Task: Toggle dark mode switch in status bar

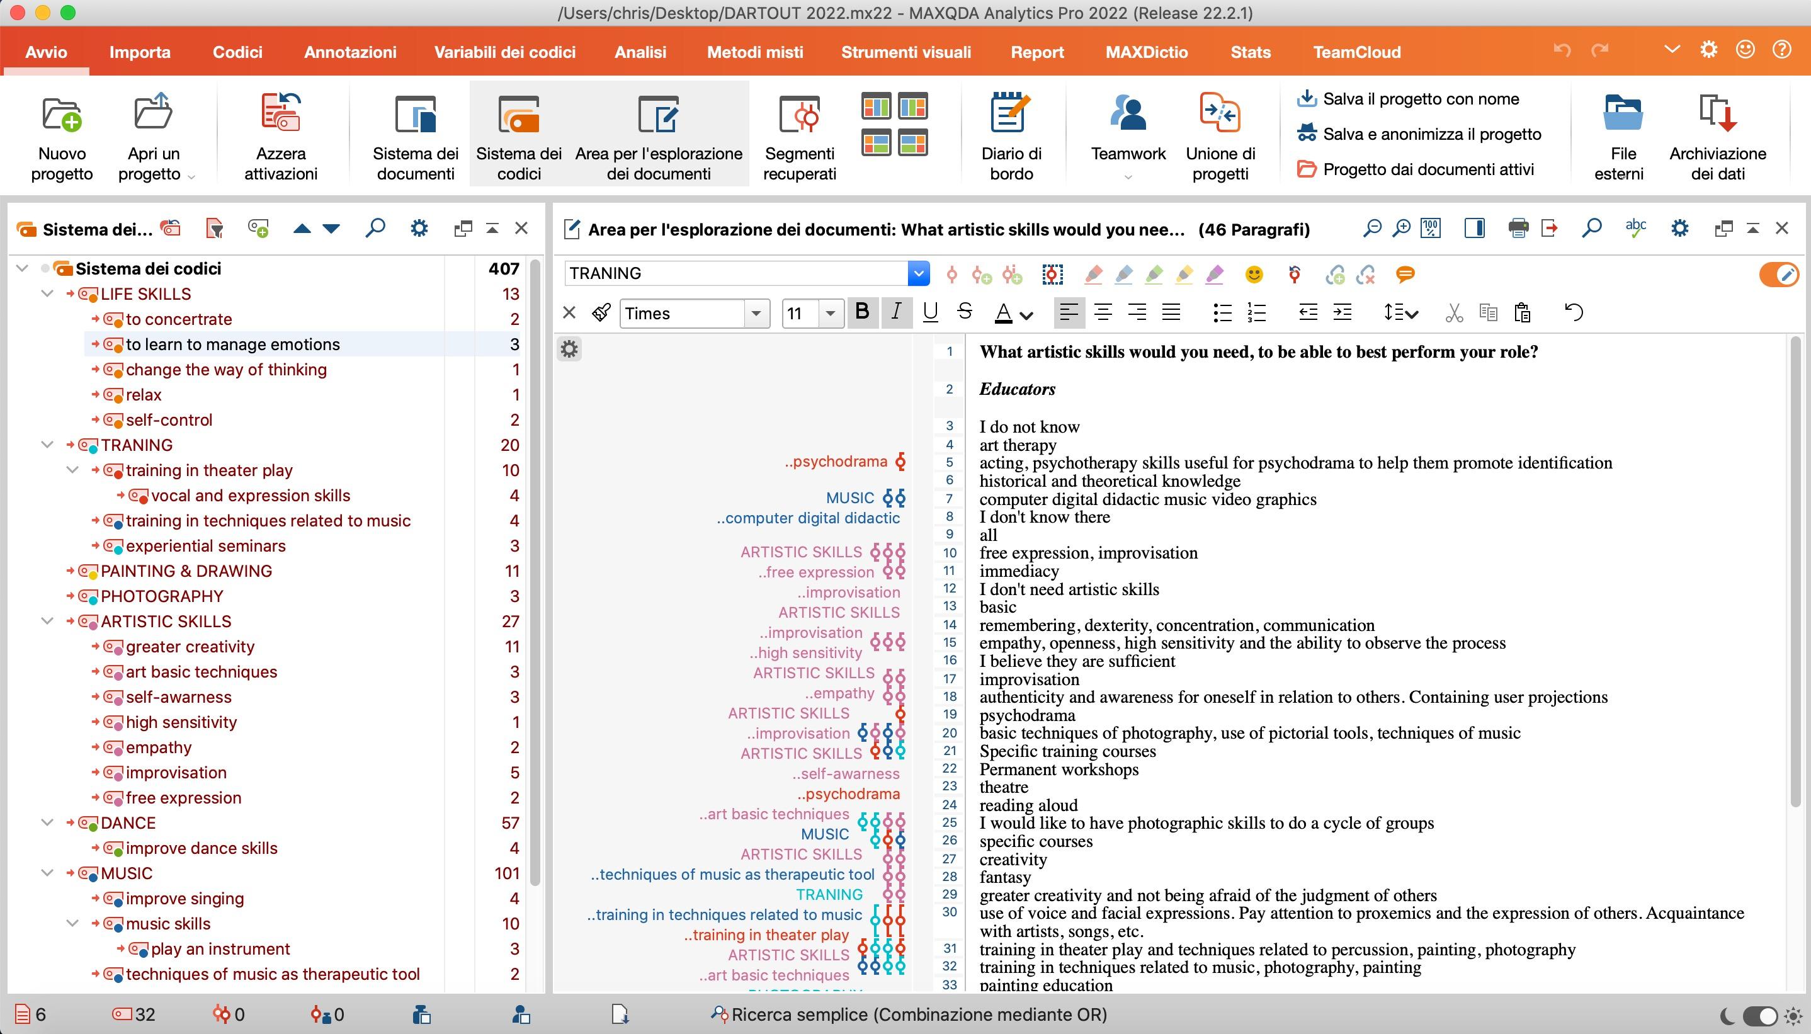Action: (x=1760, y=1016)
